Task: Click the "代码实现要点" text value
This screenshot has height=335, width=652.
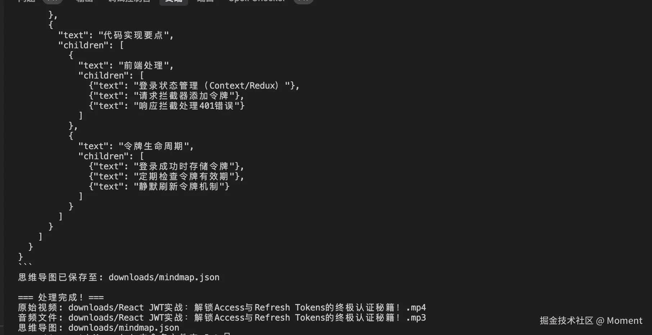Action: pos(133,35)
